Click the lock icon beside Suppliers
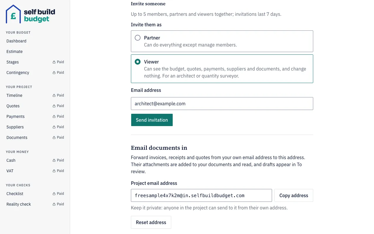 pos(54,127)
